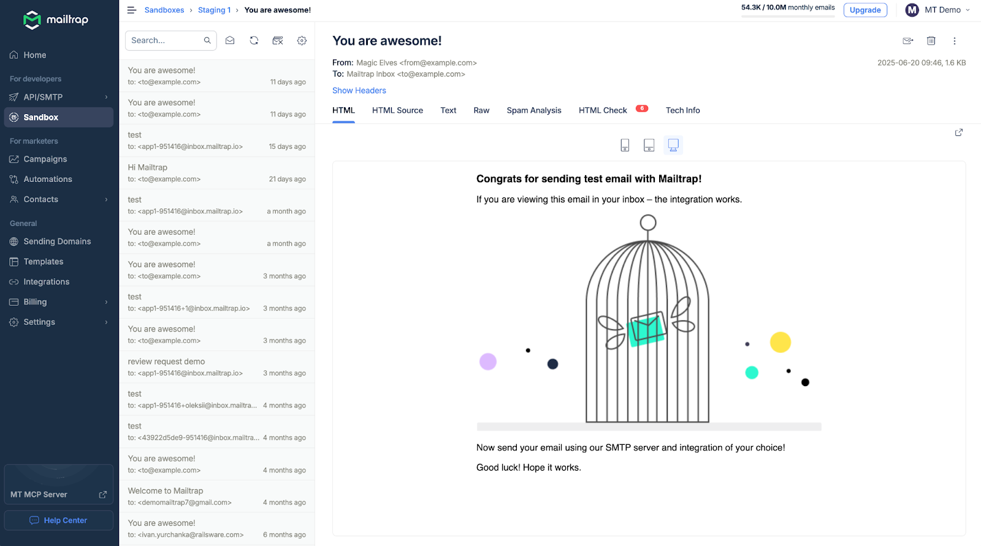The image size is (981, 546).
Task: Switch to mobile preview
Action: (x=625, y=145)
